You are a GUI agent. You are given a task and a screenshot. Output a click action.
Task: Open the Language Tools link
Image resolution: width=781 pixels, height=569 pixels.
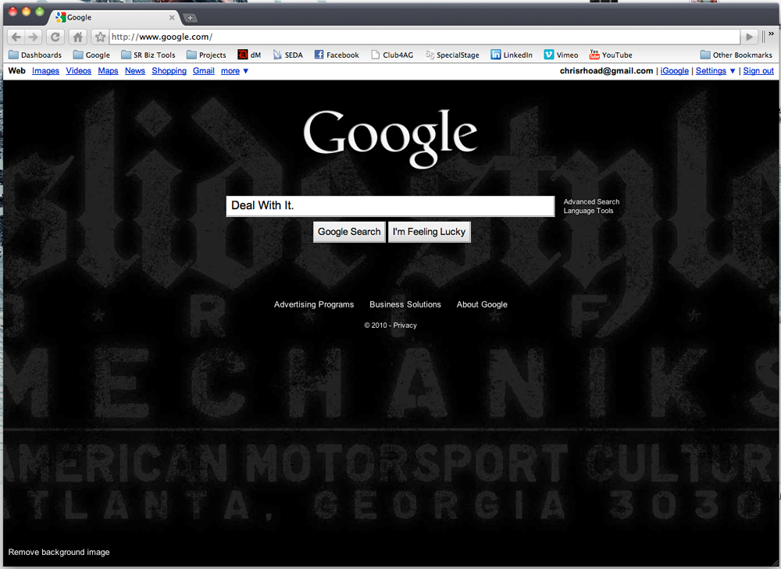tap(588, 211)
